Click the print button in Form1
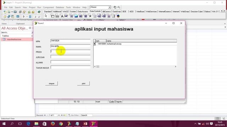This screenshot has height=127, width=227. [84, 84]
